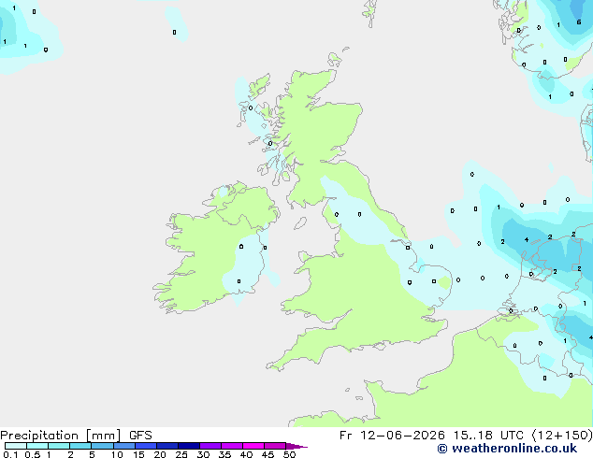Select the 2–5 mm legend swatch
Screen dimensions: 593x458
[80, 446]
